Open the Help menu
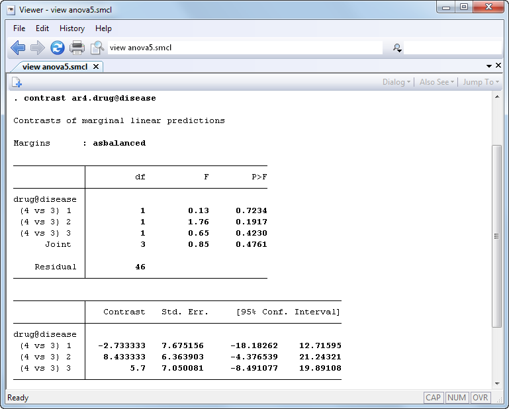Image resolution: width=509 pixels, height=409 pixels. [103, 28]
